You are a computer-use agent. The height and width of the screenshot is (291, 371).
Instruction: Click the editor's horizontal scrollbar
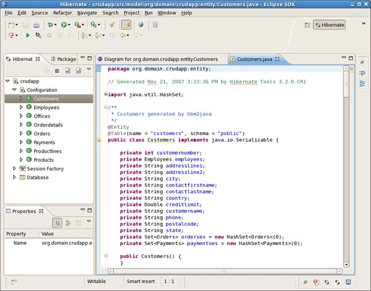point(223,271)
